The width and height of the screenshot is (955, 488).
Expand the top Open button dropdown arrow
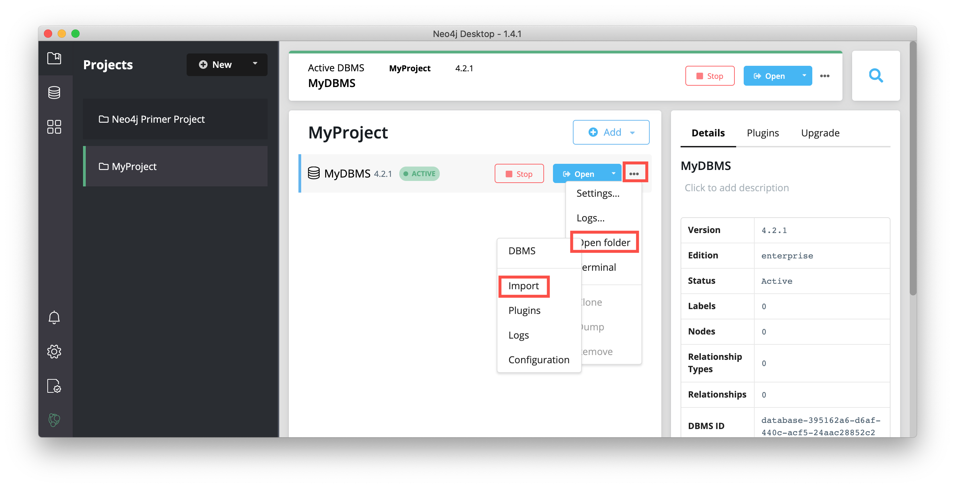tap(804, 75)
